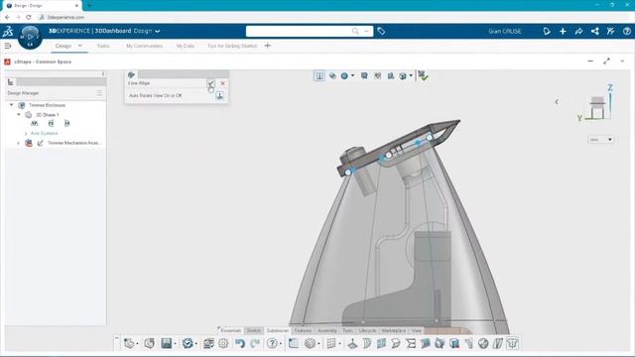Open the units dropdown near orientation triad

600,139
